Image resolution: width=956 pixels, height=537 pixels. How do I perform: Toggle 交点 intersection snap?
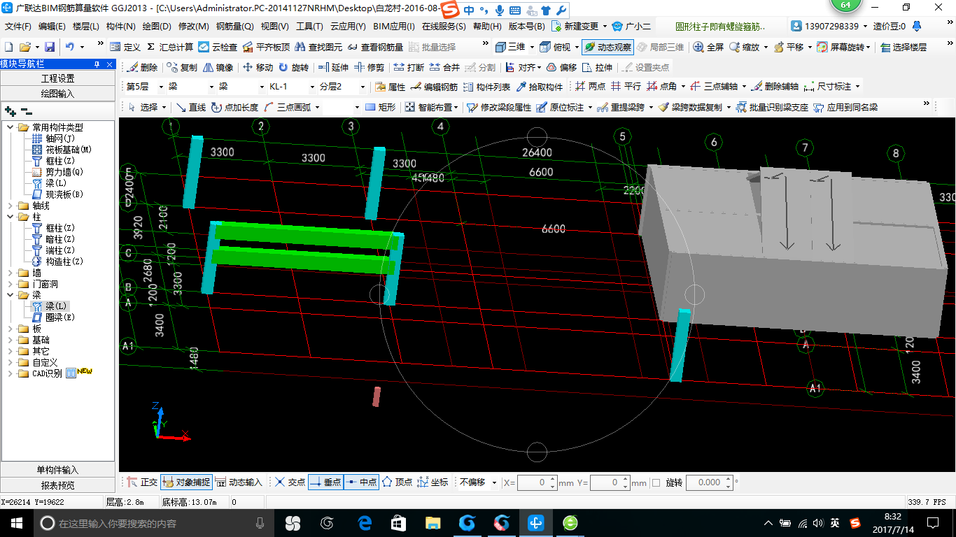[290, 482]
